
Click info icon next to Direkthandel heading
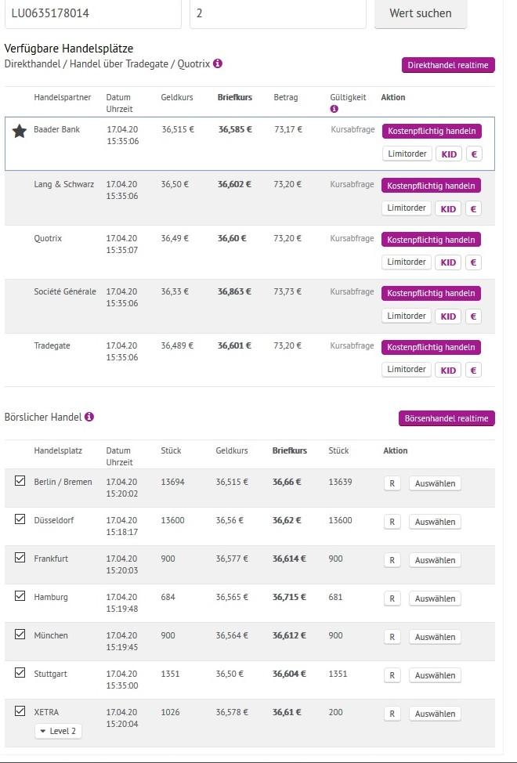pos(218,63)
